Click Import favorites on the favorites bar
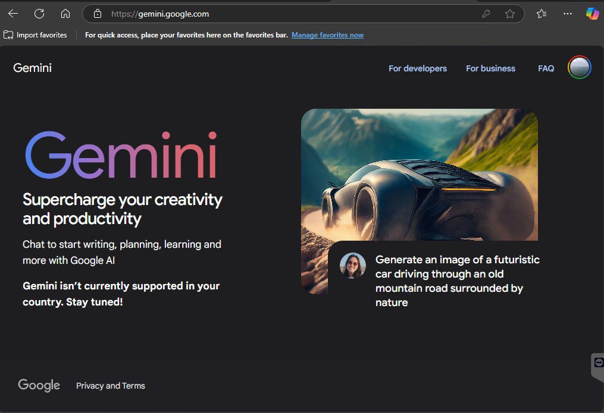604x413 pixels. coord(36,35)
